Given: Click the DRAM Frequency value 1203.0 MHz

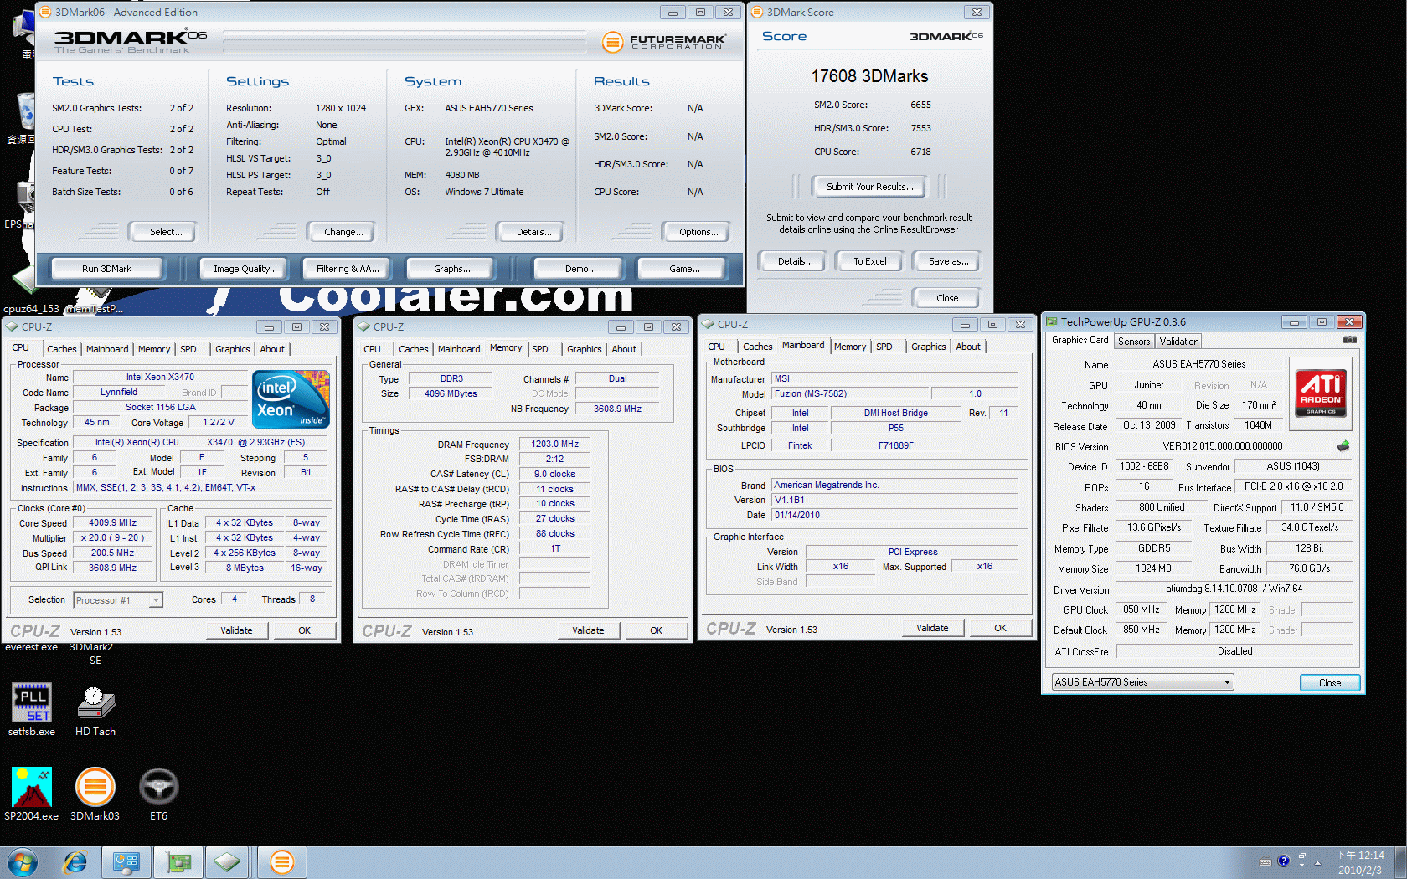Looking at the screenshot, I should pos(554,445).
